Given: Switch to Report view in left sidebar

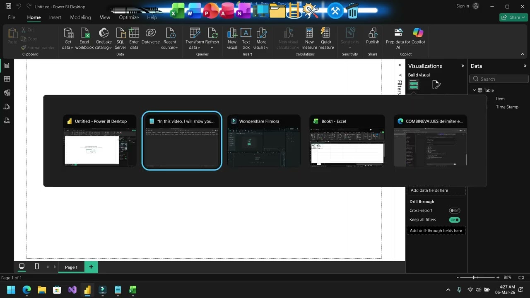Looking at the screenshot, I should tap(7, 65).
